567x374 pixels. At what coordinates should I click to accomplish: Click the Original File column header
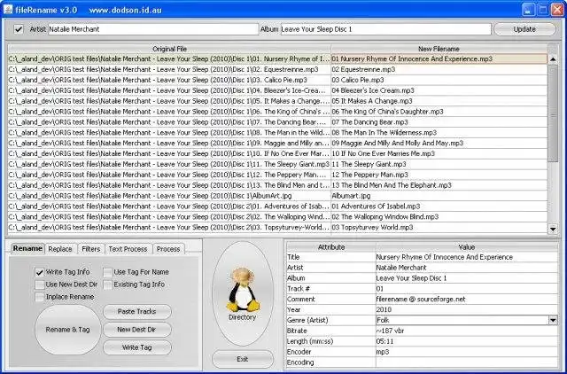(x=169, y=49)
